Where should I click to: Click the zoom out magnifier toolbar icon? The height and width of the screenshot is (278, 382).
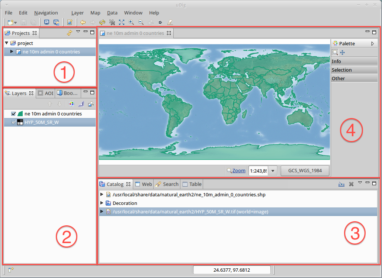point(141,22)
